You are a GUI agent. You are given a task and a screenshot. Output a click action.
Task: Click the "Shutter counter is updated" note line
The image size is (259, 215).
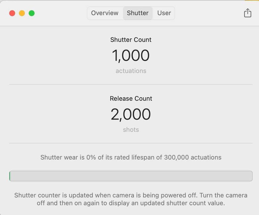[131, 195]
